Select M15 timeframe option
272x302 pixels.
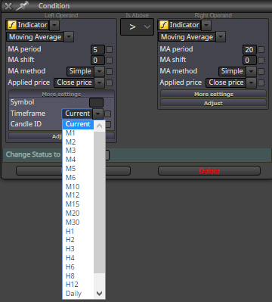78,204
